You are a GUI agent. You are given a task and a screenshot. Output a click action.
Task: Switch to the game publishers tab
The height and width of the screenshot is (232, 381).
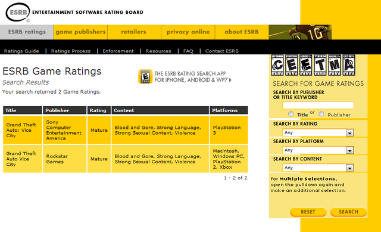[80, 32]
